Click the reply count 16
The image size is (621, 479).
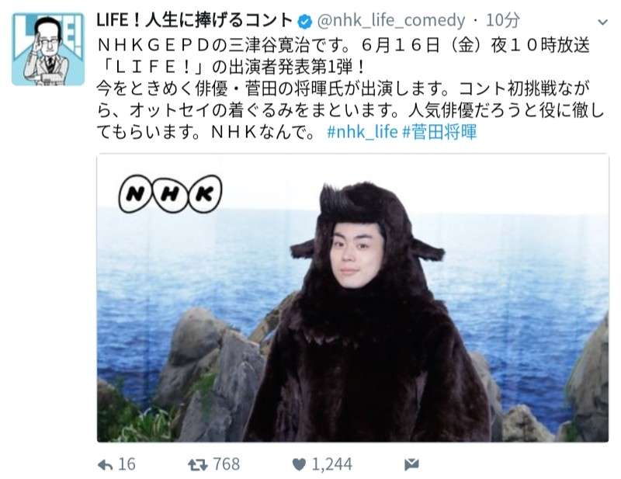coord(127,464)
